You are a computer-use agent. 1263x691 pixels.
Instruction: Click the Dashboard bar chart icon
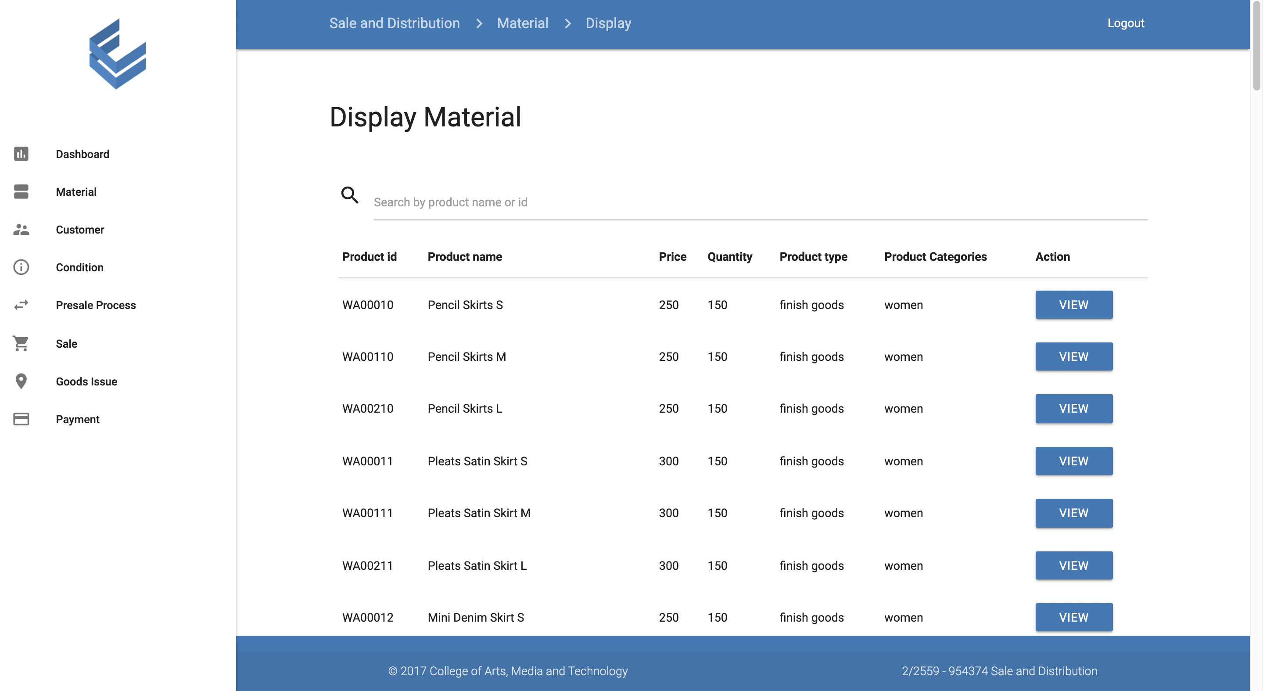coord(21,154)
